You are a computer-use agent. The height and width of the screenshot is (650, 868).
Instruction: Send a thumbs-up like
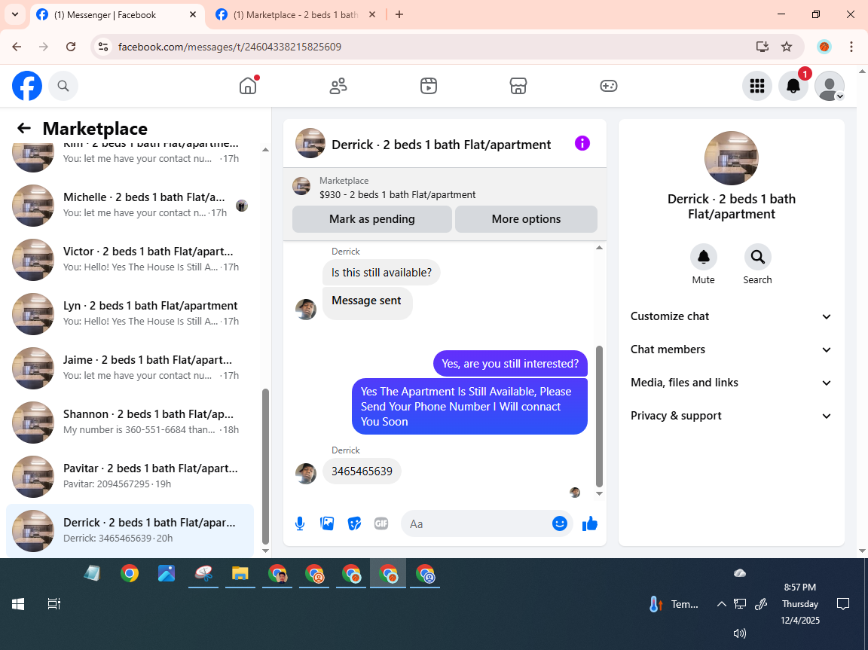[x=589, y=523]
